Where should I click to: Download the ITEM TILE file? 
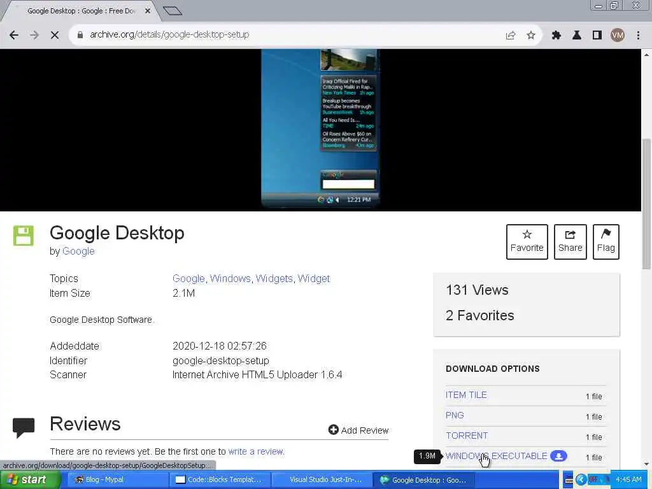466,395
